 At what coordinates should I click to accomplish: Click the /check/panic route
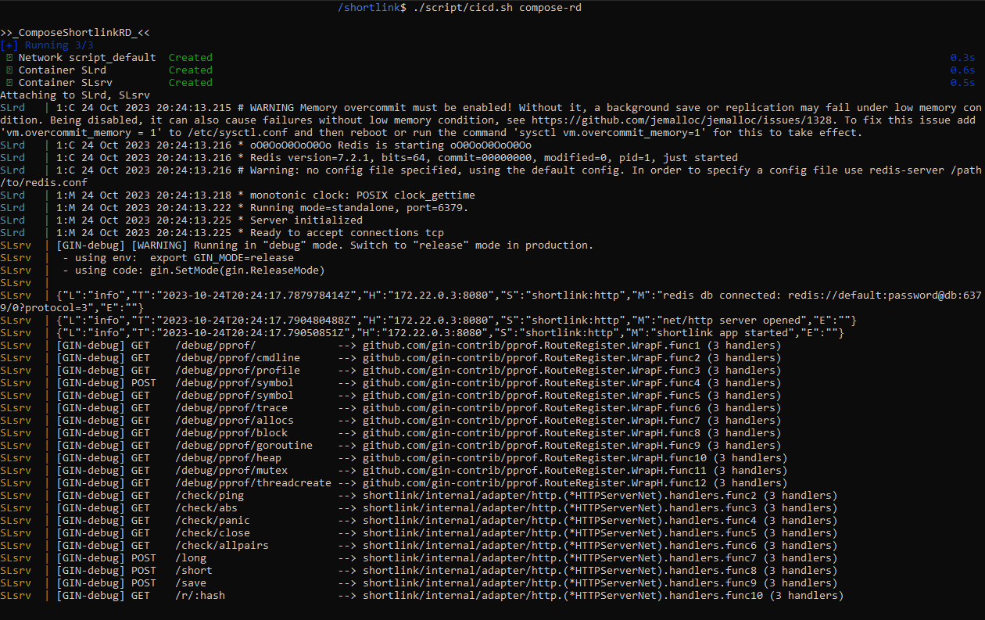[x=213, y=521]
